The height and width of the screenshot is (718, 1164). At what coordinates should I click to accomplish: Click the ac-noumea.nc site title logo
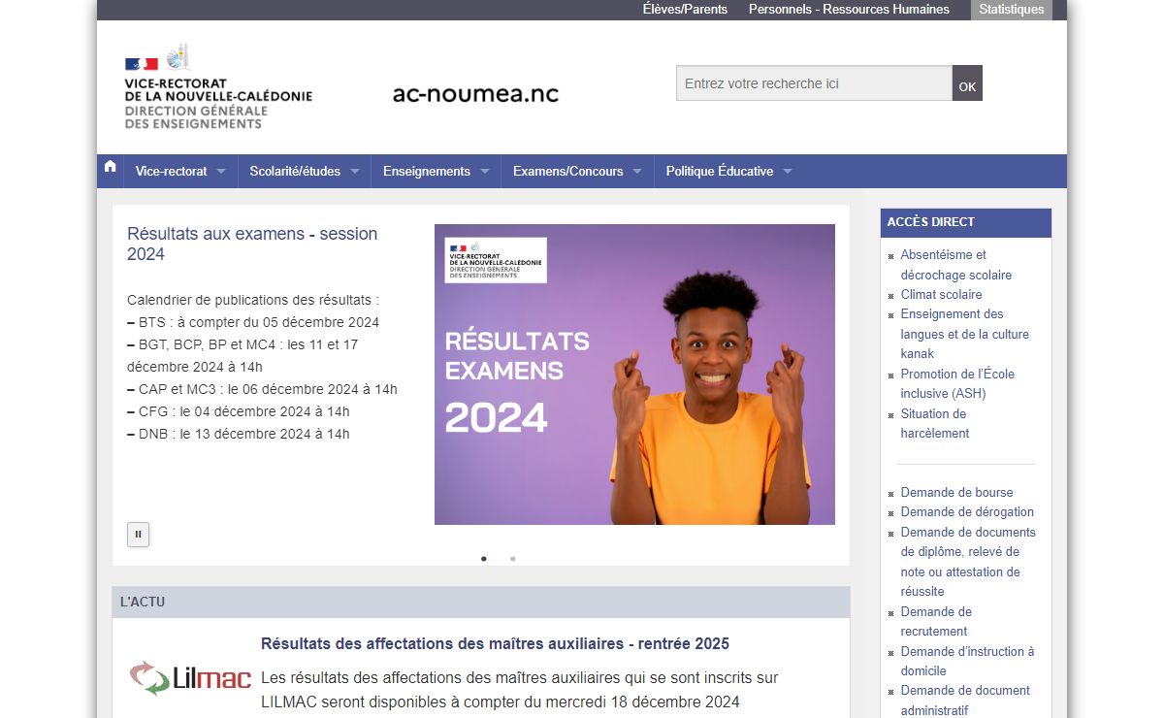coord(475,94)
